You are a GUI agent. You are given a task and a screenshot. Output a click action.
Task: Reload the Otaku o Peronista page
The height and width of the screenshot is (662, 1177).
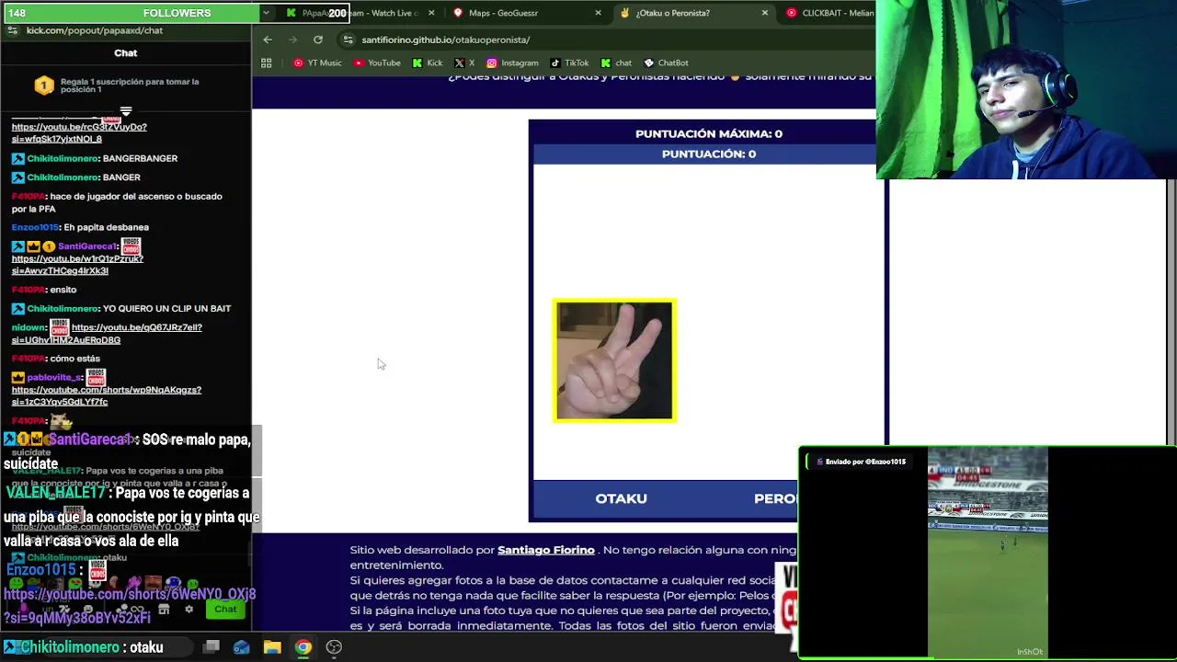pos(318,40)
